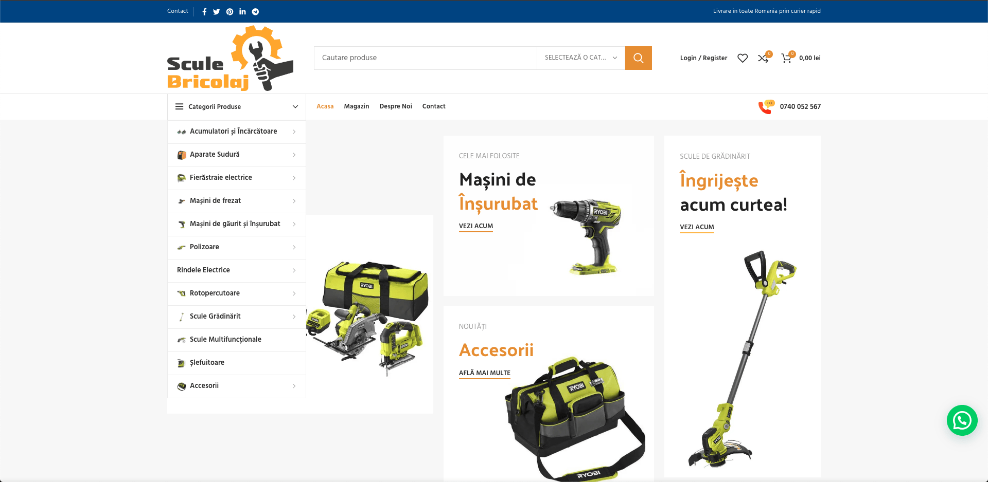Select Rindele Electrice category
Screen dimensions: 988x482
[x=203, y=270]
